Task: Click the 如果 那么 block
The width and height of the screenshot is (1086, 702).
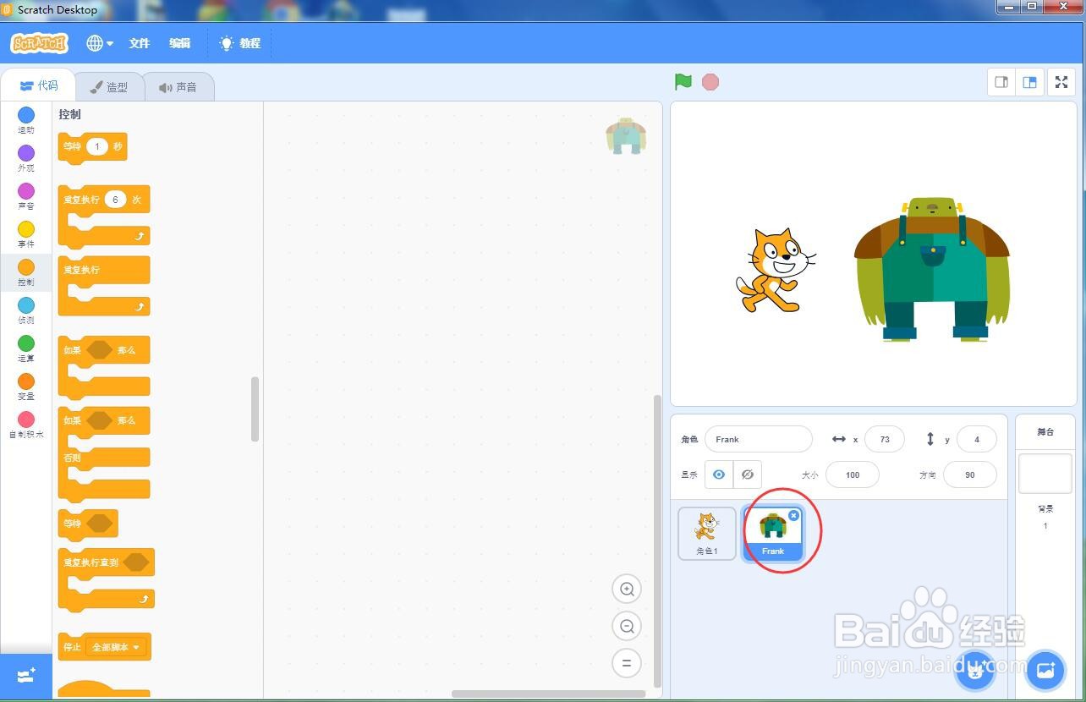Action: point(103,367)
